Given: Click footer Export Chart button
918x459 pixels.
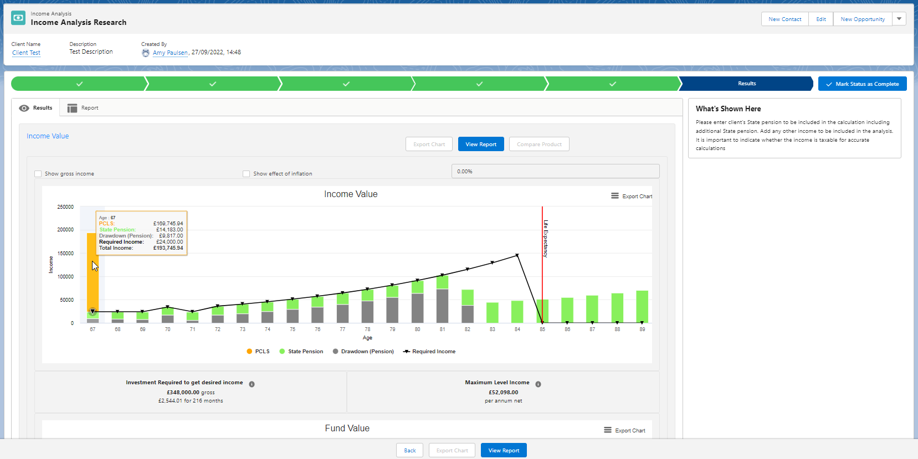Looking at the screenshot, I should click(x=452, y=450).
